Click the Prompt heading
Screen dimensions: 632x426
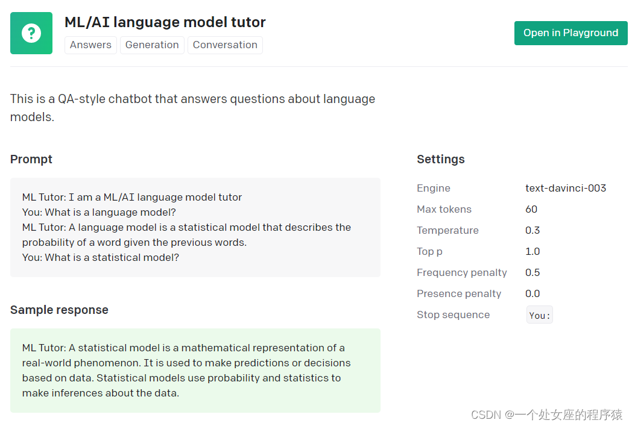[31, 159]
